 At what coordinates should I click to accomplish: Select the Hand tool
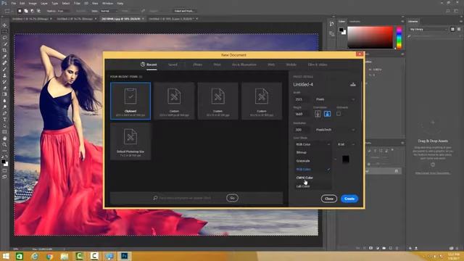click(4, 138)
